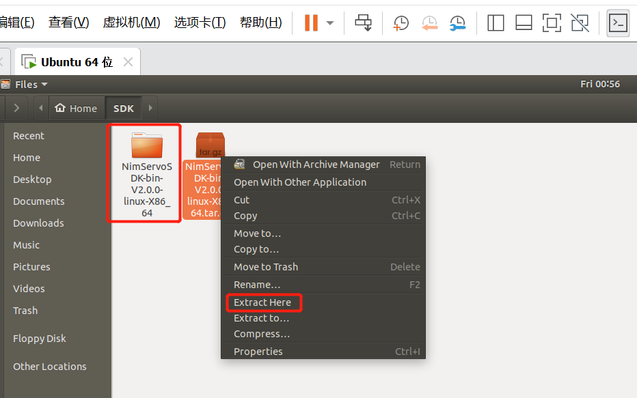637x398 pixels.
Task: Choose Open With Other Application
Action: 323,182
